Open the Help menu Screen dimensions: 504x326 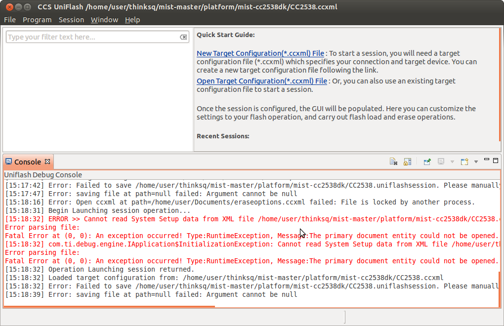point(132,20)
